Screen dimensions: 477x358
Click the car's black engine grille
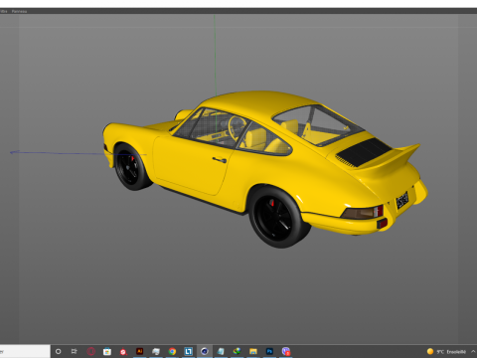click(364, 152)
